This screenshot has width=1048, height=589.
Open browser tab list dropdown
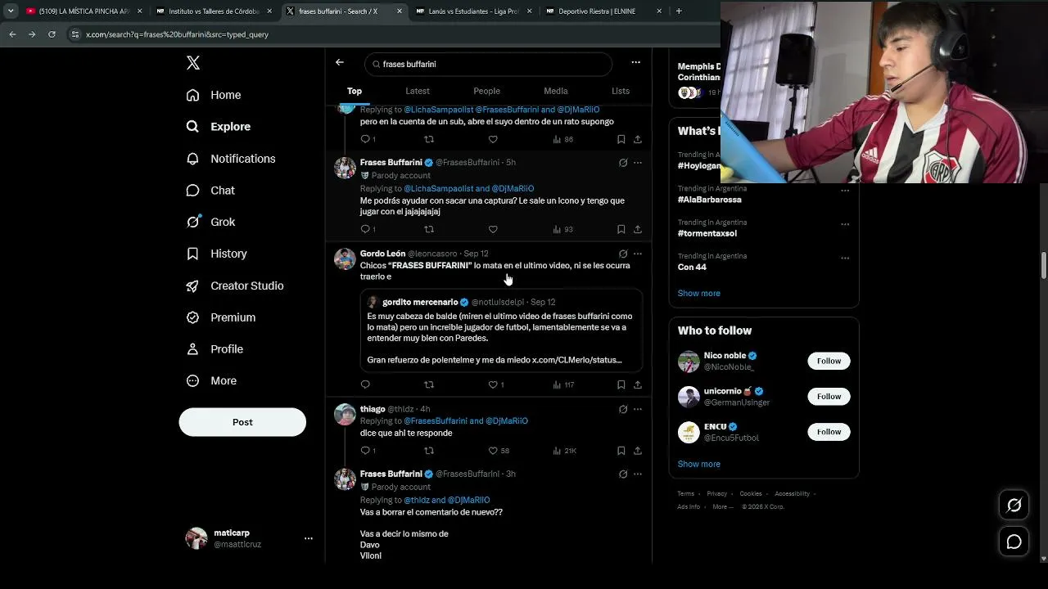pos(11,11)
